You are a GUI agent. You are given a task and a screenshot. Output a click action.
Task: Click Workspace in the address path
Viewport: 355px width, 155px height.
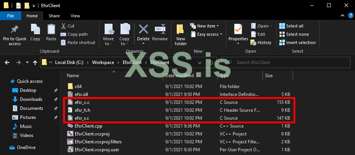click(x=103, y=62)
